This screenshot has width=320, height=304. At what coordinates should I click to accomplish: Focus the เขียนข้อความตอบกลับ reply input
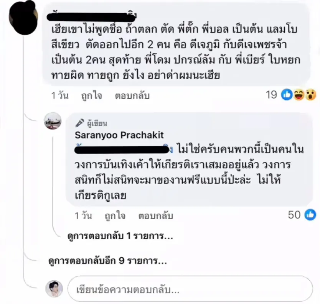[190, 289]
